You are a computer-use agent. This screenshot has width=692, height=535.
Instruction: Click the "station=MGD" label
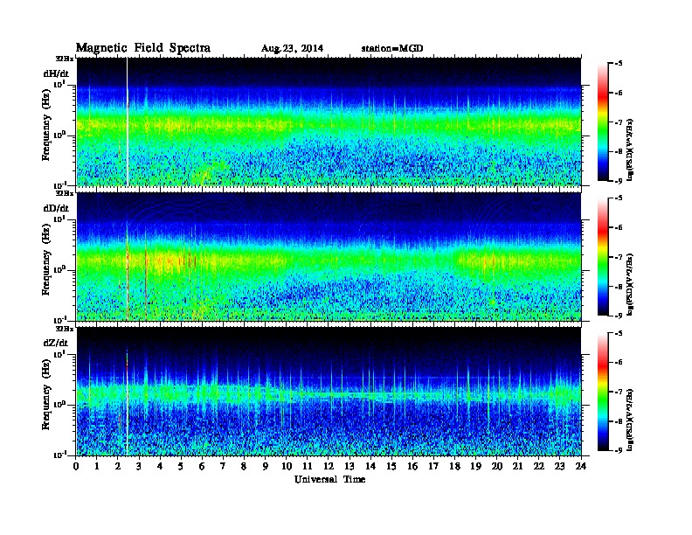[x=392, y=48]
